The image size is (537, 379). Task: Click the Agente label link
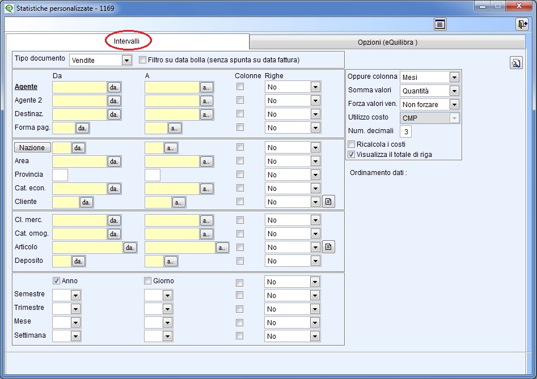[x=26, y=87]
